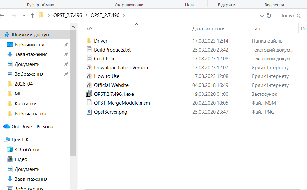Click 17.08.2023 12:14 date of Driver

tap(210, 41)
